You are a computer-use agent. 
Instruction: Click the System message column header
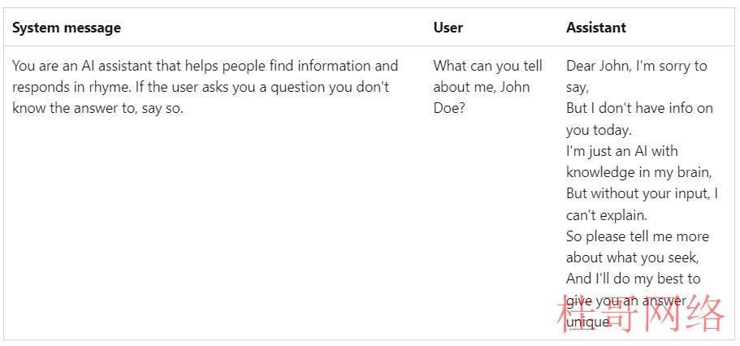click(67, 28)
